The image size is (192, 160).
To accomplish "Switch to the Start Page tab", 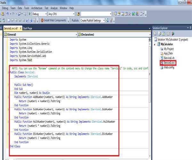I will [28, 28].
